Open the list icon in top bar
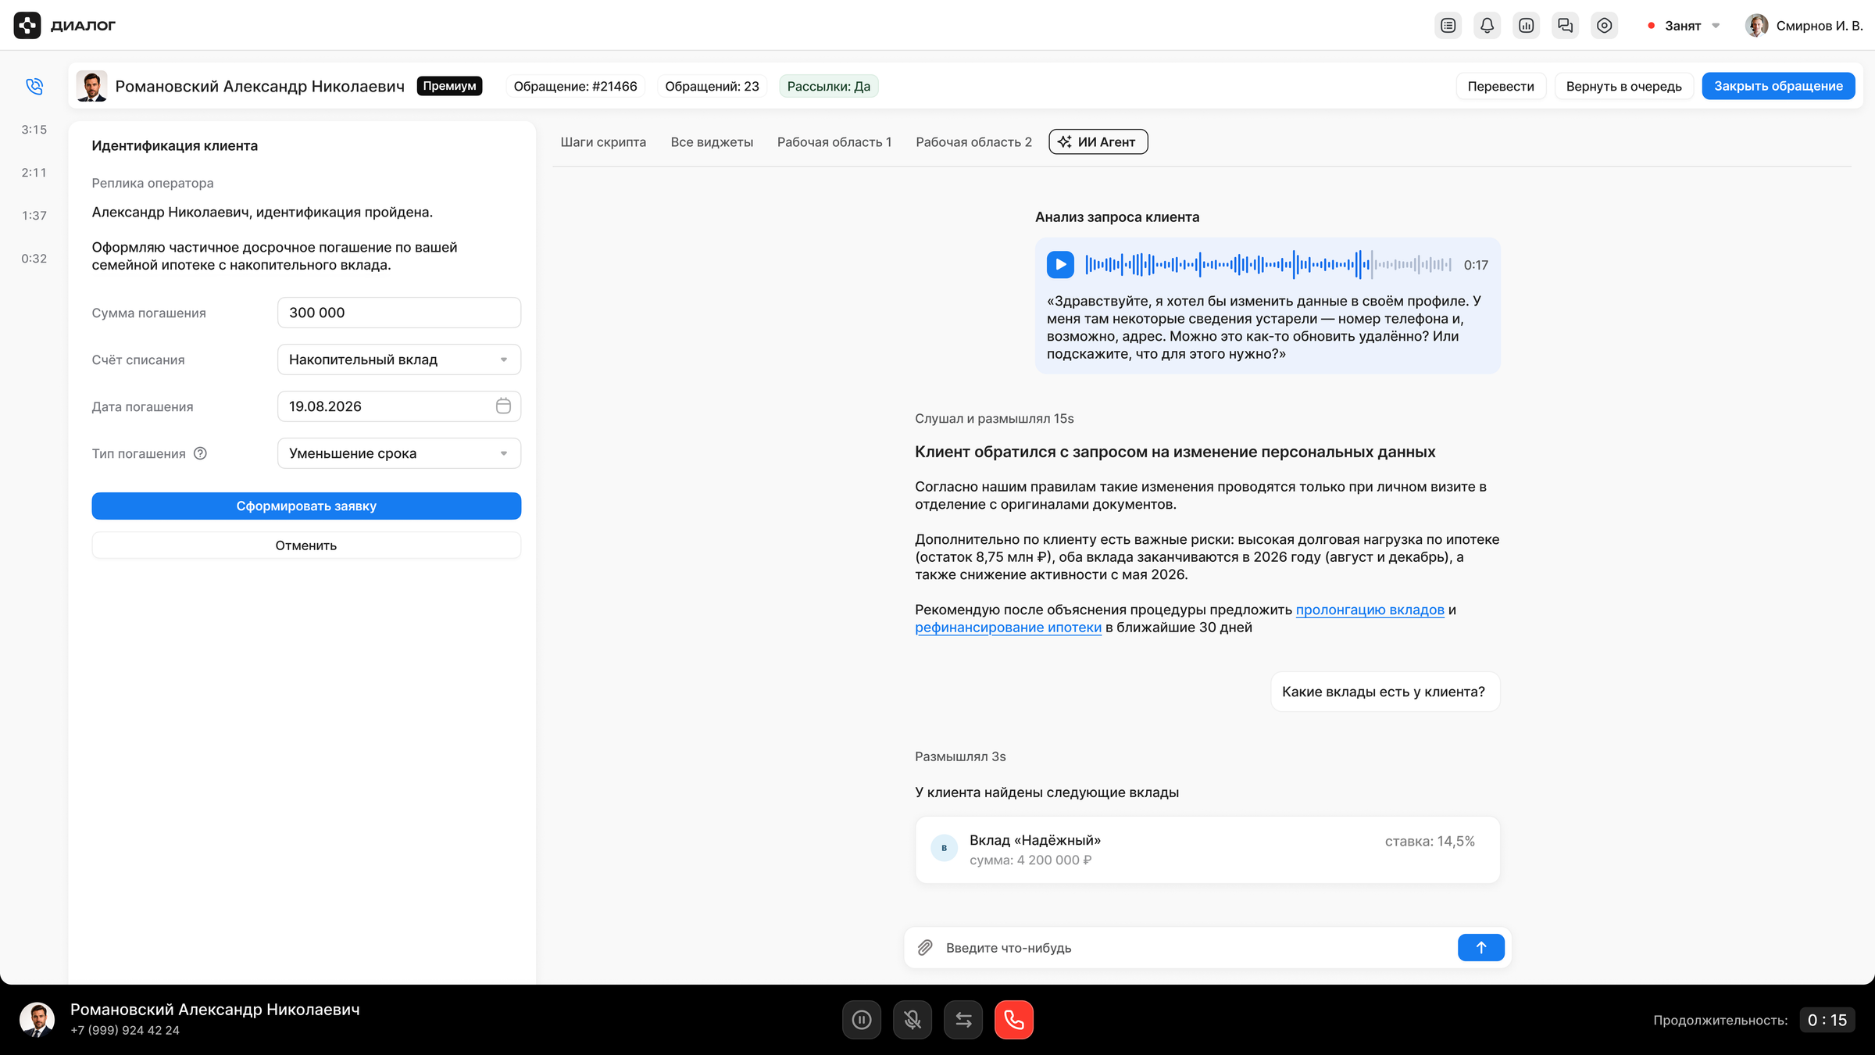 1448,26
